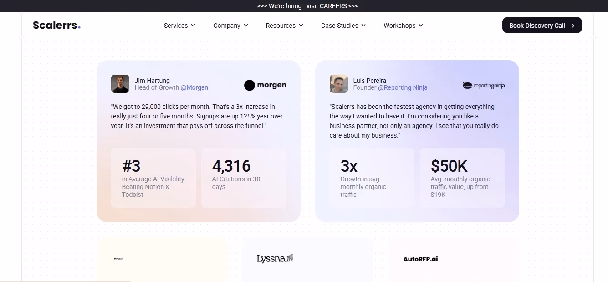
Task: Open the Company menu
Action: [x=230, y=26]
